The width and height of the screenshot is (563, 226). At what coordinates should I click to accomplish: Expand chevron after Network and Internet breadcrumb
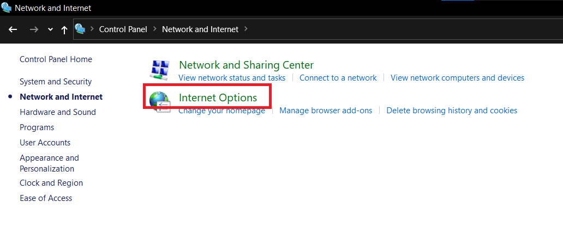[246, 29]
